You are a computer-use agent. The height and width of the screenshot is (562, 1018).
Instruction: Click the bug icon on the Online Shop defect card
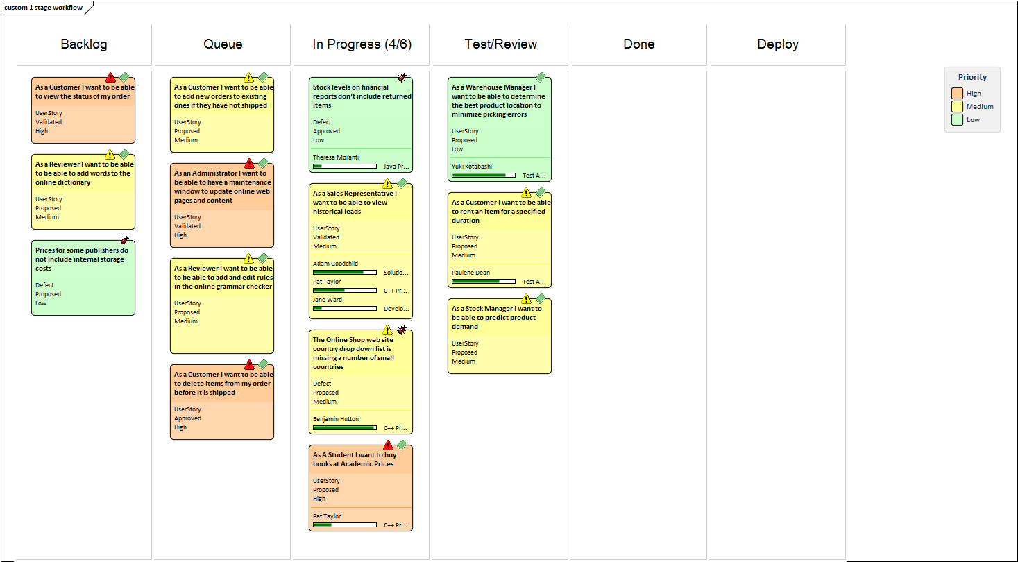(402, 330)
